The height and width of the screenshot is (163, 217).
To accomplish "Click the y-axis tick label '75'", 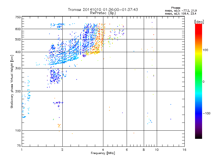I will click(19, 146).
